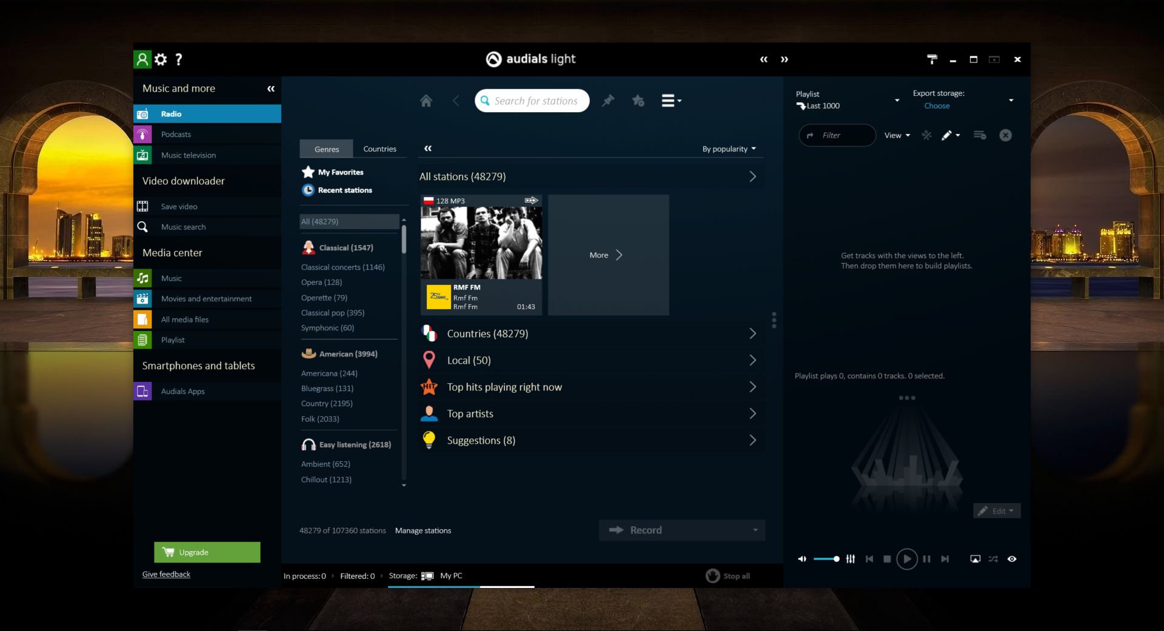Toggle the visualization eye icon
The width and height of the screenshot is (1164, 631).
[x=1012, y=559]
